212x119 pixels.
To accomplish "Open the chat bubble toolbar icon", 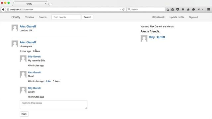I will pos(193,10).
